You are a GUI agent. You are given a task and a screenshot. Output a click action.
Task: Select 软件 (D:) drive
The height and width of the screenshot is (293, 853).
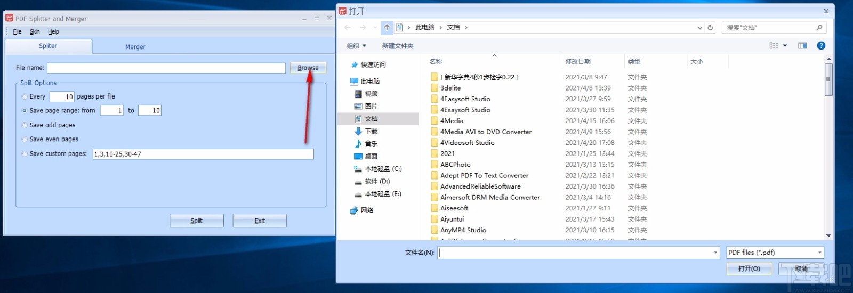point(377,181)
